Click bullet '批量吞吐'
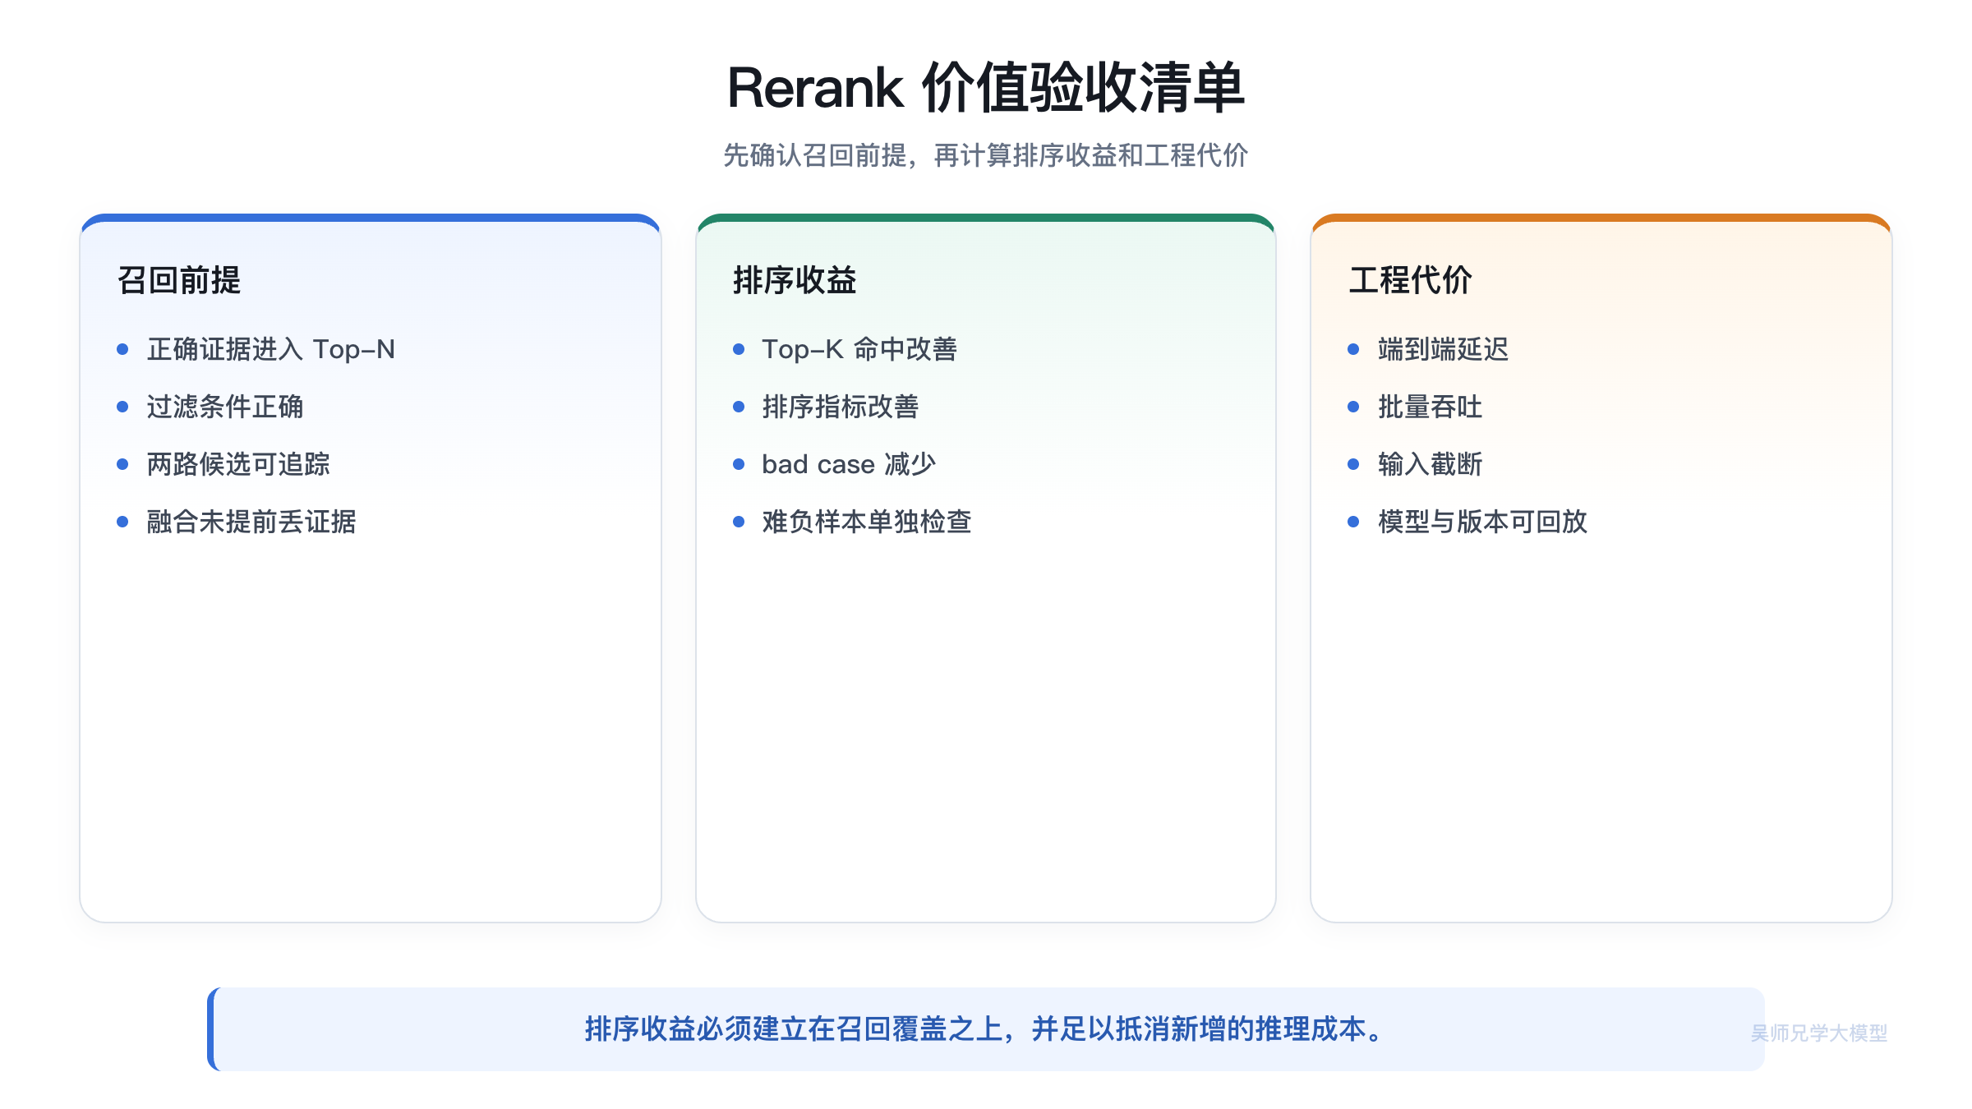This screenshot has height=1109, width=1972. (x=1430, y=407)
